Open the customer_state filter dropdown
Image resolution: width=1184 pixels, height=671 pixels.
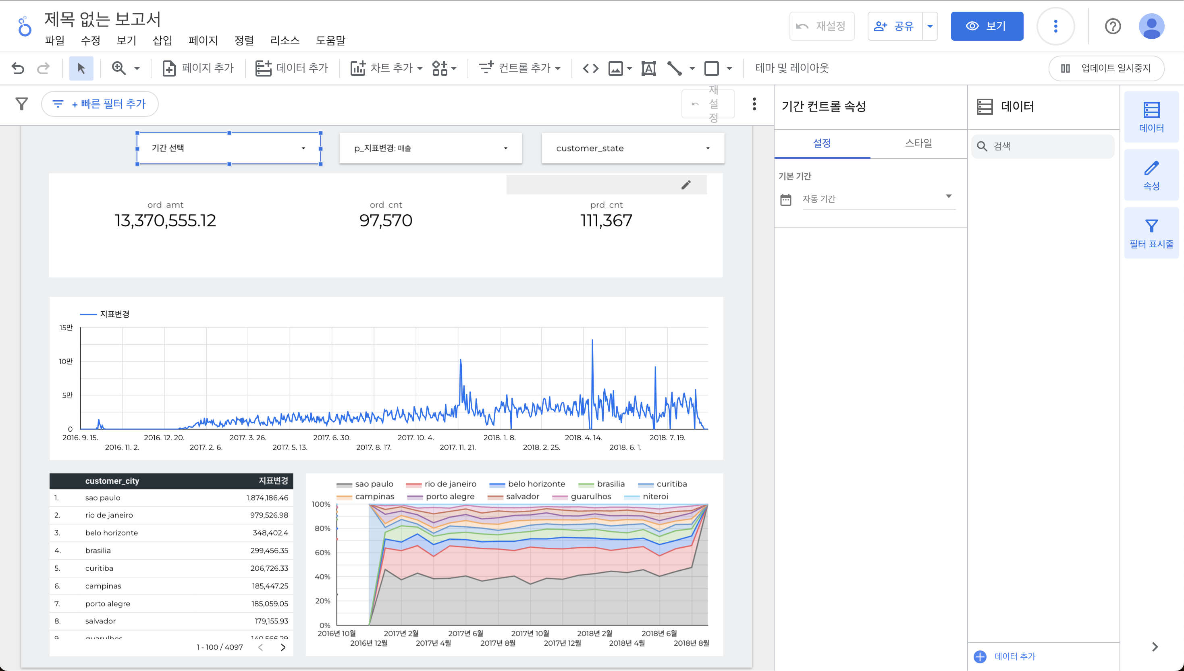[x=633, y=148]
